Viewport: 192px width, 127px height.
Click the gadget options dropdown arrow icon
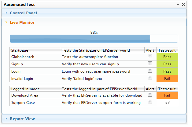pyautogui.click(x=178, y=5)
